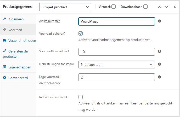
Task: Open the Verzendmethoden tab
Action: tap(18, 40)
